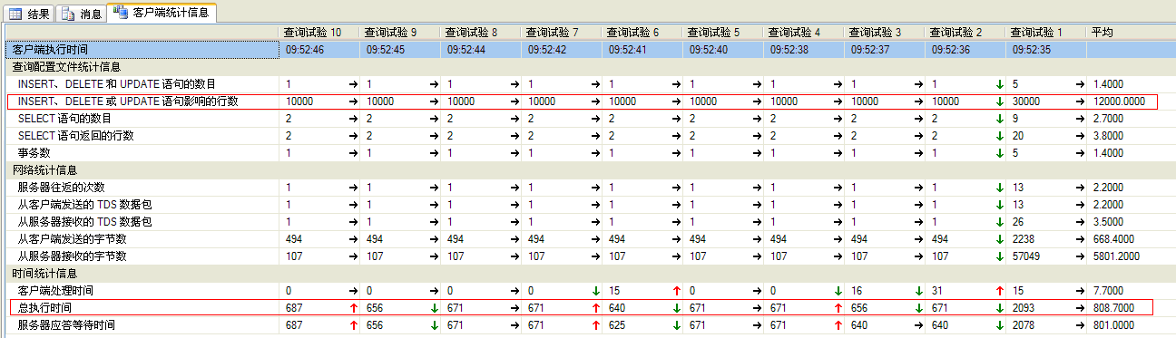The height and width of the screenshot is (338, 1176).
Task: Click the 30000 affected rows cell
Action: point(1045,101)
